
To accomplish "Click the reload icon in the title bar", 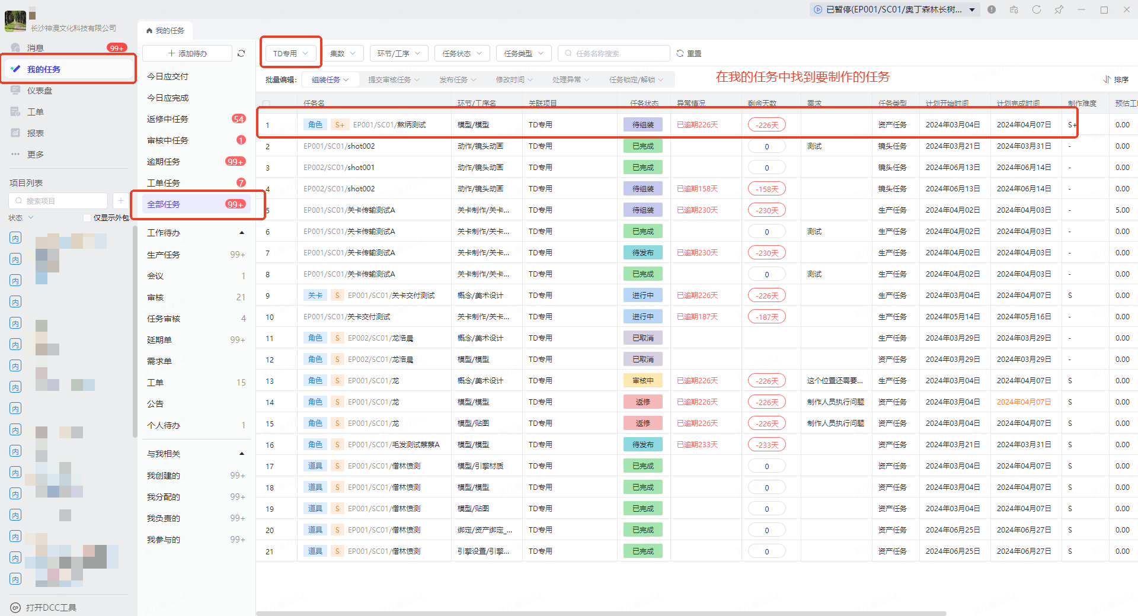I will tap(1036, 9).
